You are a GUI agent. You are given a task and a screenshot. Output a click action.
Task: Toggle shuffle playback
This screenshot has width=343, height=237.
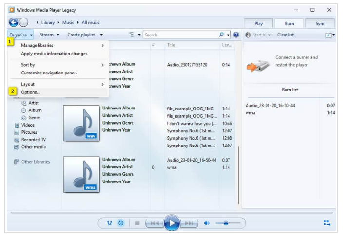tap(109, 223)
